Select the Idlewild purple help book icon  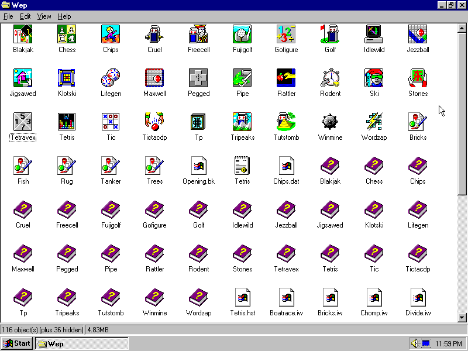click(242, 209)
